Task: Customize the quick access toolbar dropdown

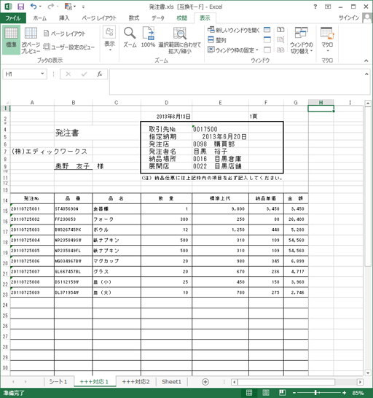Action: click(83, 7)
